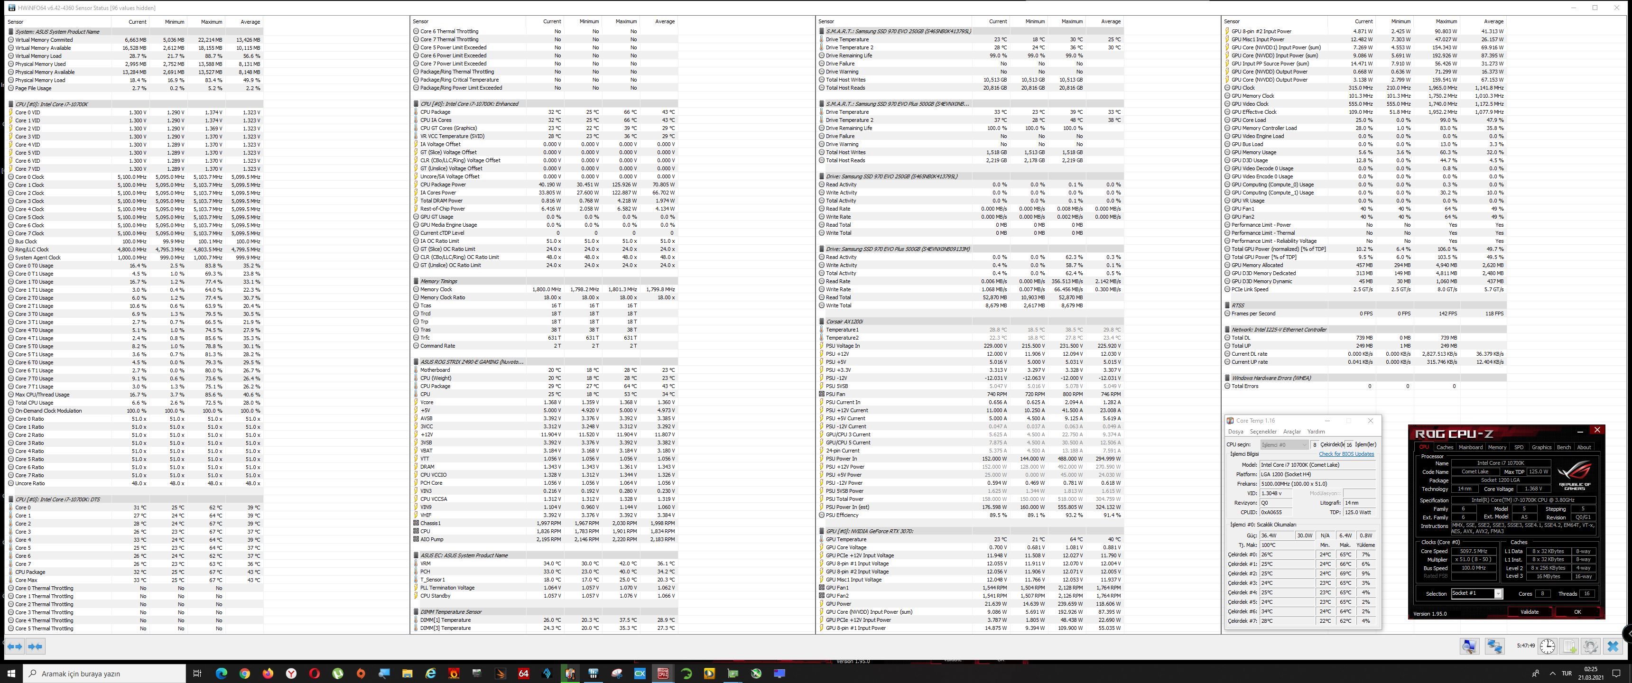Click the taskbar clock and date
Screen dimensions: 1632x683
click(x=1590, y=674)
